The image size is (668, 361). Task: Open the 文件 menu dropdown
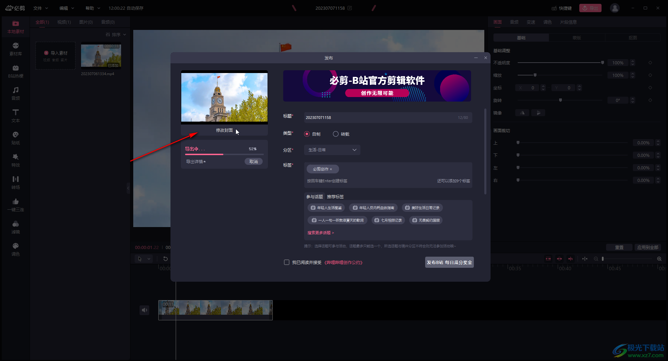point(41,8)
